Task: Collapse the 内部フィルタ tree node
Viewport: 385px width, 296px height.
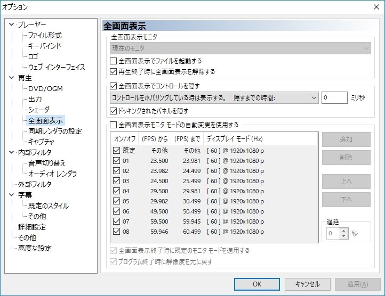Action: [11, 152]
